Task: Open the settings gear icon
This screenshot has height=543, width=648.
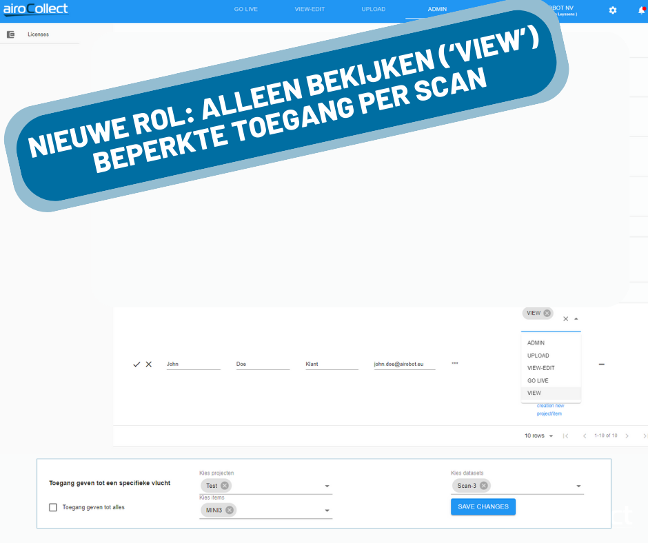Action: [x=613, y=10]
